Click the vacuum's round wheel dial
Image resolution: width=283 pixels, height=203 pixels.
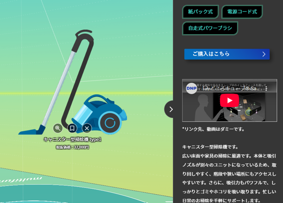110,123
